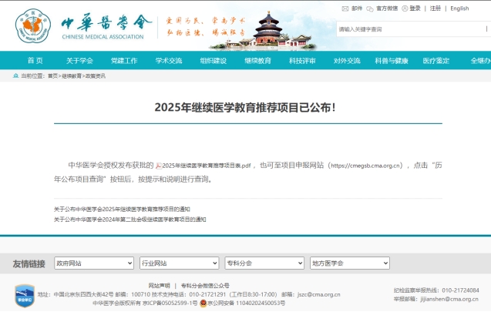Click the mail envelope icon

tap(345, 8)
